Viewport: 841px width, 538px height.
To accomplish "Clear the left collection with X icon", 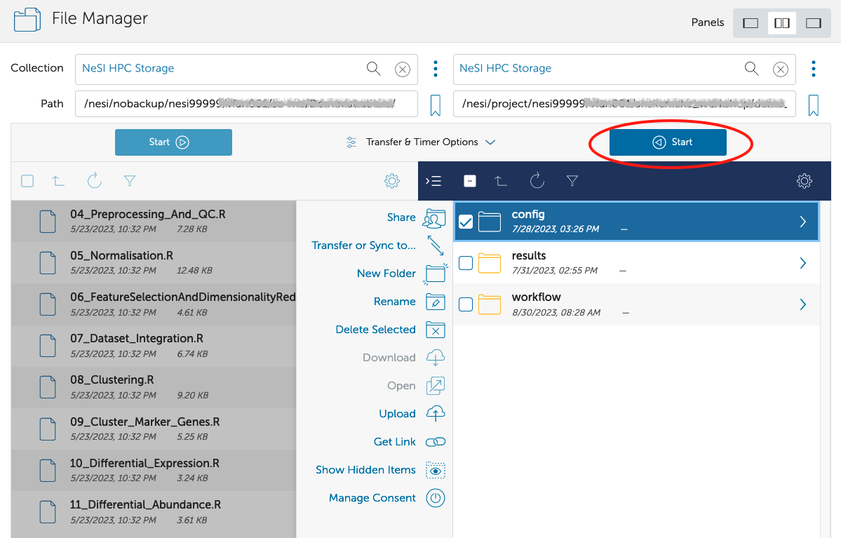I will click(402, 69).
